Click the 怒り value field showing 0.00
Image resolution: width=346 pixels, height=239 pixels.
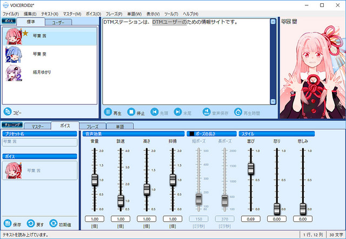(277, 219)
